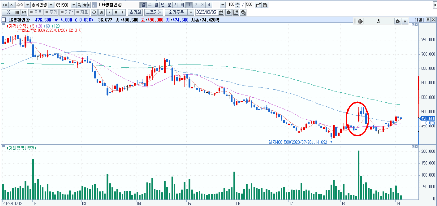This screenshot has height=206, width=437.
Task: Step chart backward with left arrow
Action: pyautogui.click(x=109, y=12)
